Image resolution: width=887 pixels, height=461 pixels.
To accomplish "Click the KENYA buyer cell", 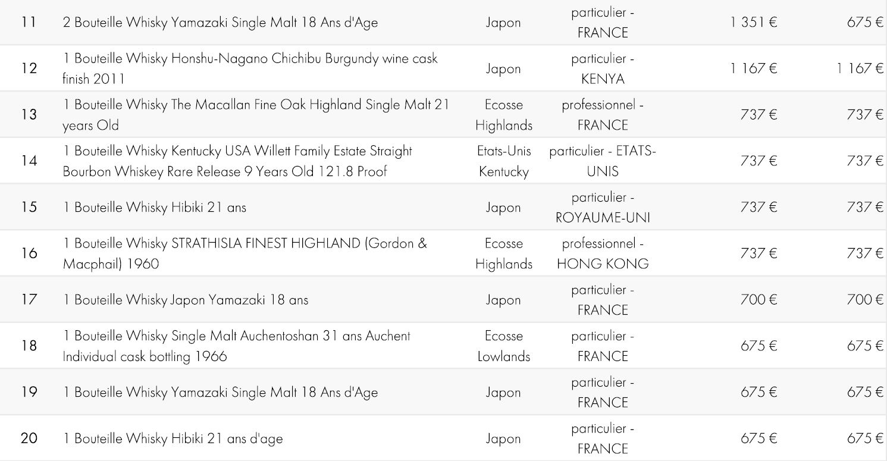I will 603,68.
